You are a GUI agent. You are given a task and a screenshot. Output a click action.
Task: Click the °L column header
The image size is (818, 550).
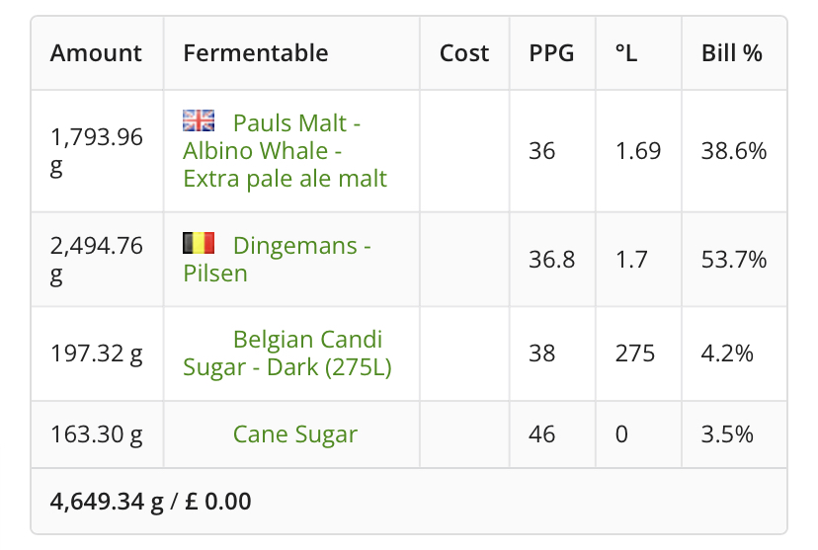coord(626,53)
